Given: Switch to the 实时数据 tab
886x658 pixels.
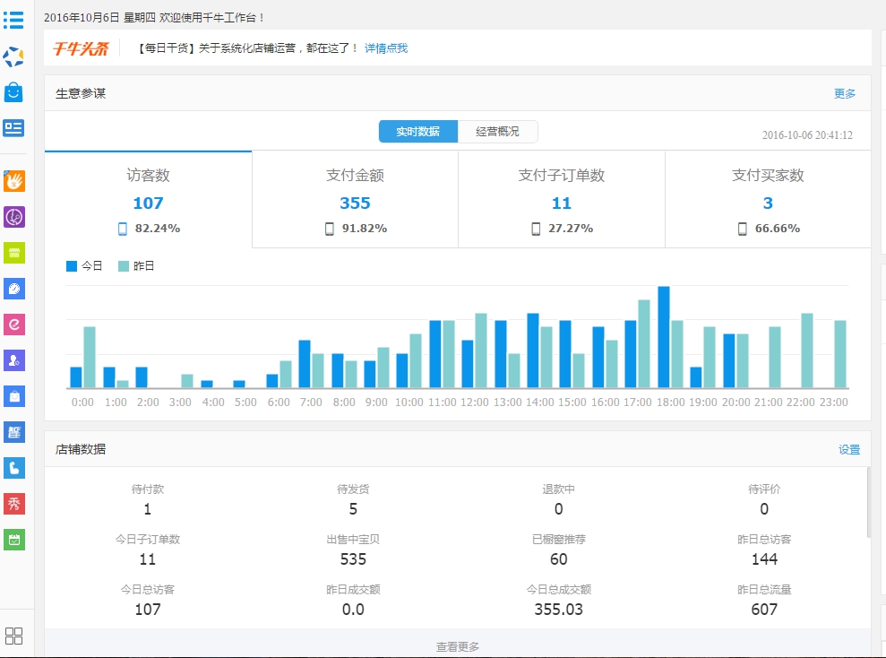Looking at the screenshot, I should pyautogui.click(x=418, y=131).
